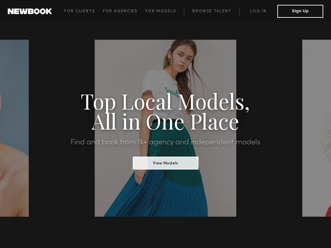The image size is (331, 248).
Task: Open the For Agencies menu item
Action: 120,11
